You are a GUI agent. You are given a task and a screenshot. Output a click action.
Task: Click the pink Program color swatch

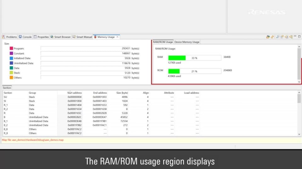pyautogui.click(x=11, y=49)
